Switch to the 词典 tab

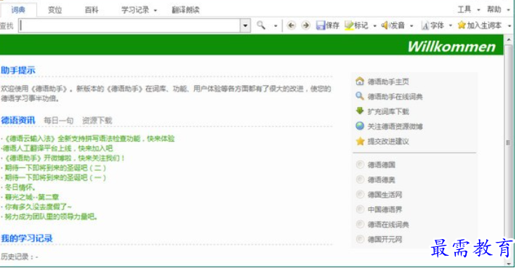18,10
